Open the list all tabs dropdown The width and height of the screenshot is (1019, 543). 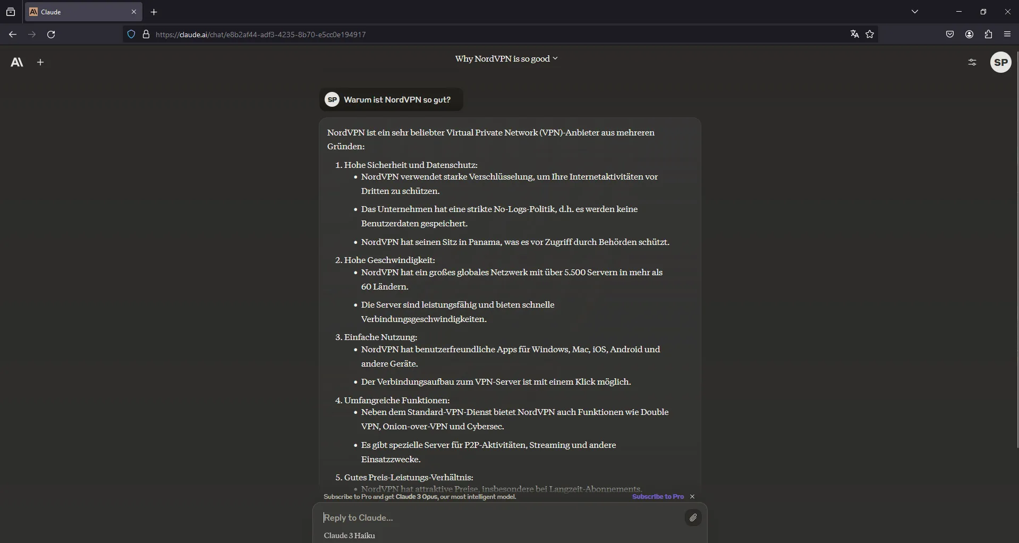pos(915,12)
